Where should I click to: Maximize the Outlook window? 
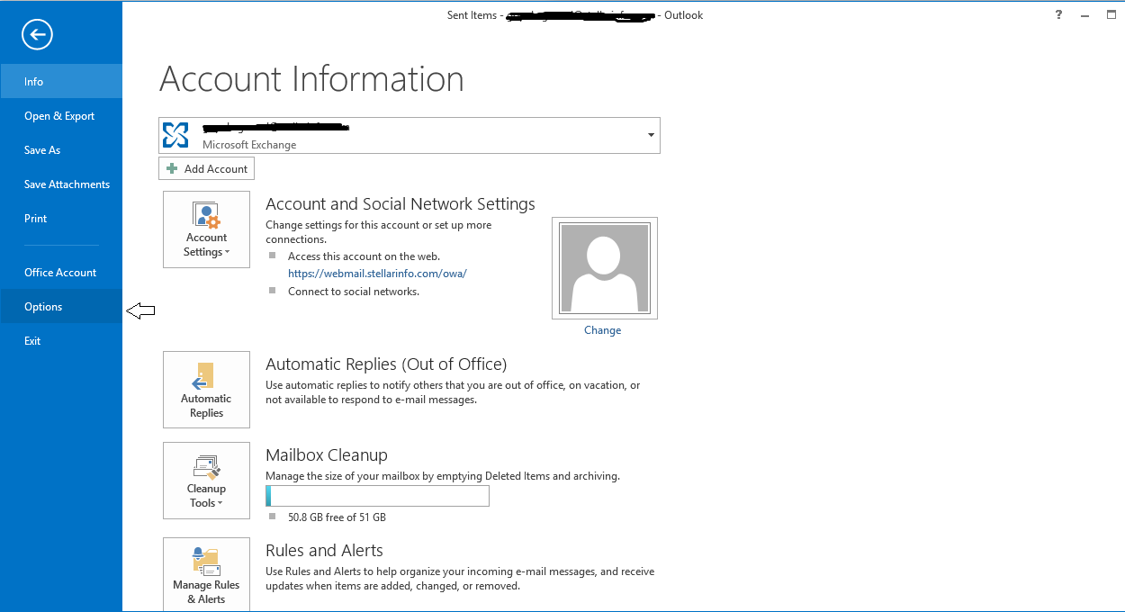coord(1112,15)
